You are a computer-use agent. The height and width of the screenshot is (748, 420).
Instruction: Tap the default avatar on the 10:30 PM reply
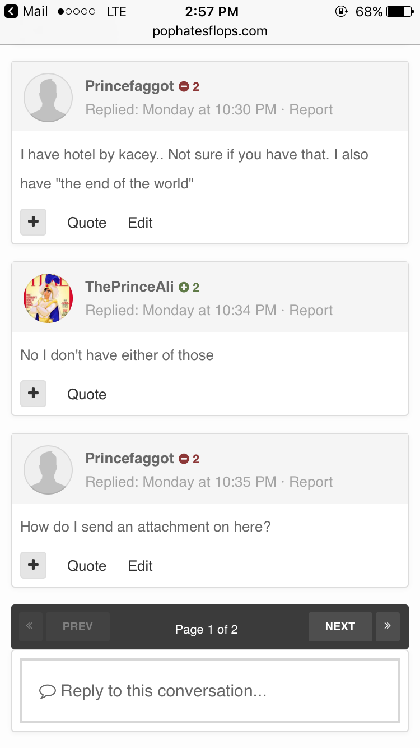(48, 98)
